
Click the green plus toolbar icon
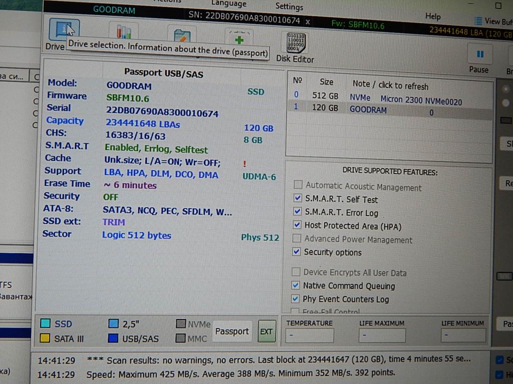click(x=239, y=39)
